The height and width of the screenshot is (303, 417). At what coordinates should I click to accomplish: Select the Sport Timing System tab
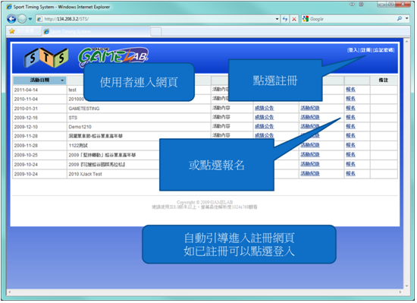96,31
